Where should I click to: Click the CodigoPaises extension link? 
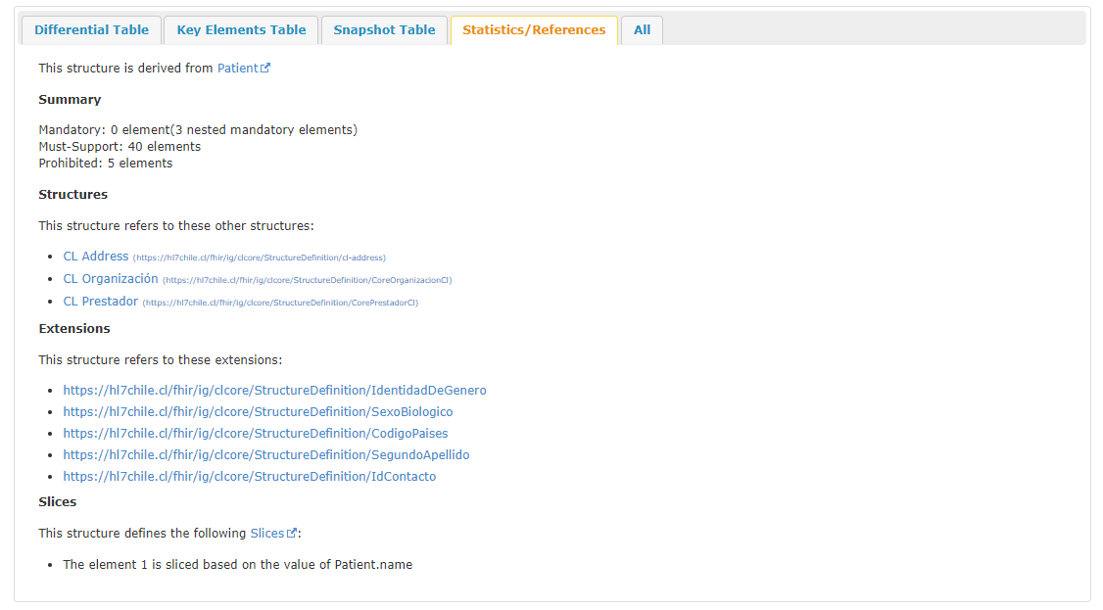256,434
